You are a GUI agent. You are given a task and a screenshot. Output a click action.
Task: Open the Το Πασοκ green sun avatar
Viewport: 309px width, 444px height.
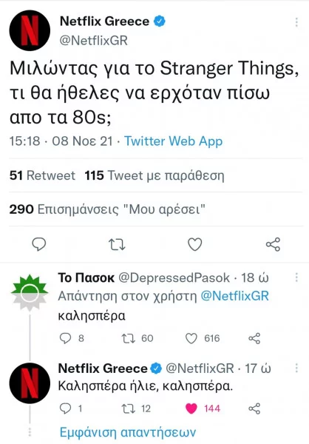(30, 292)
